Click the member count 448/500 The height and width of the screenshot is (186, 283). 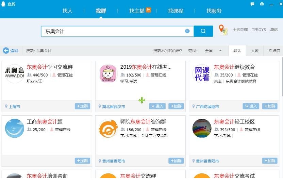pos(40,75)
